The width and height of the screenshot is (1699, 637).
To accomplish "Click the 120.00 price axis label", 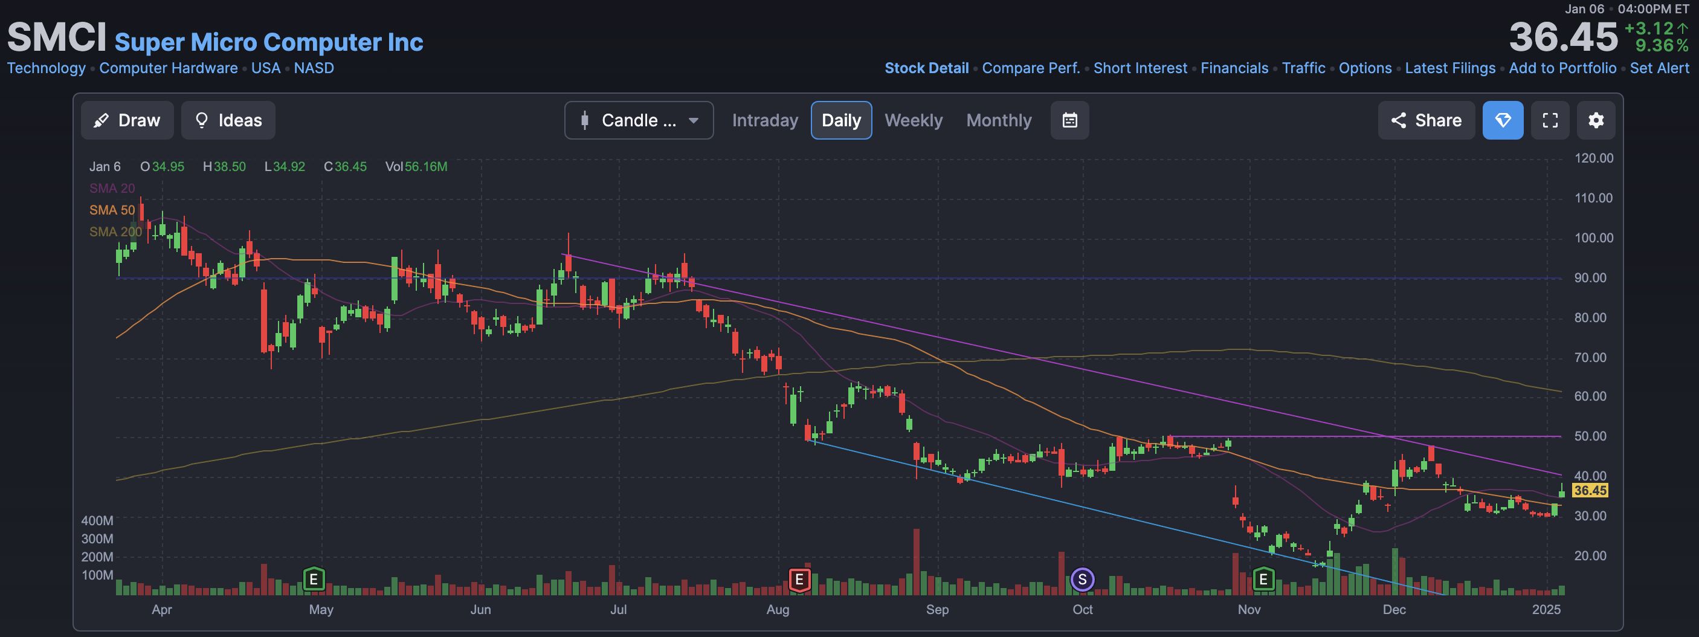I will tap(1593, 158).
